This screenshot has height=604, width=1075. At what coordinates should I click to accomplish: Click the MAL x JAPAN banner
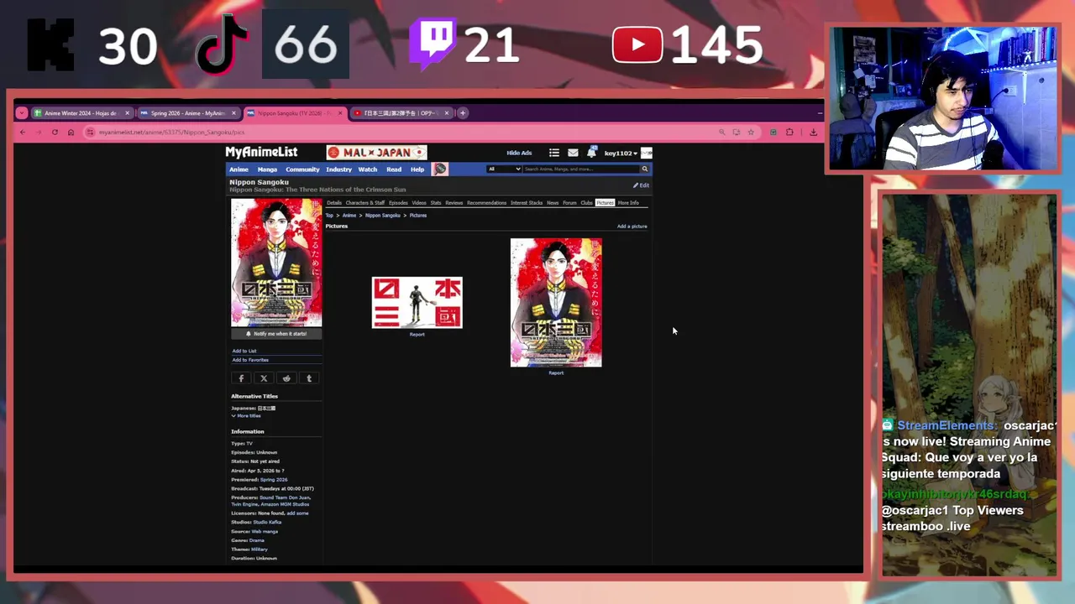377,152
